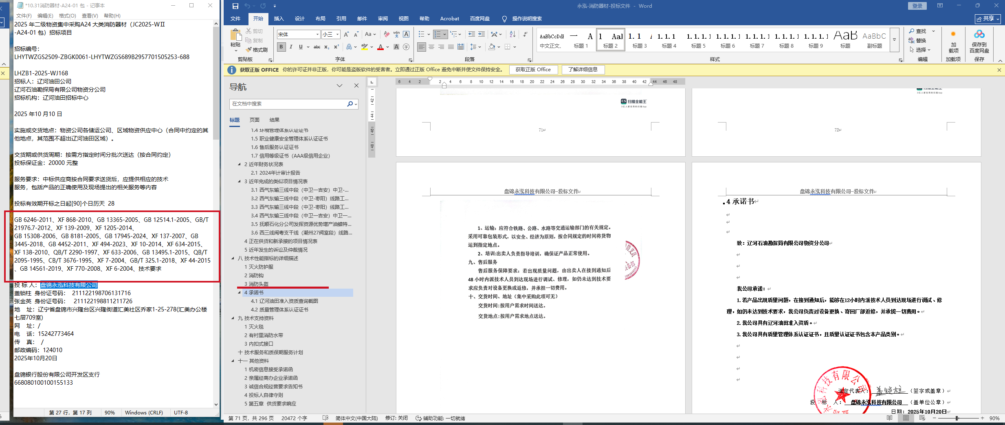Click the sort A-Z icon
Viewport: 1005px width, 425px height.
point(512,34)
